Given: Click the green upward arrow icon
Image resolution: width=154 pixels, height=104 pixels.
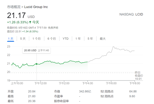Looking at the screenshot, I should pos(30,22).
